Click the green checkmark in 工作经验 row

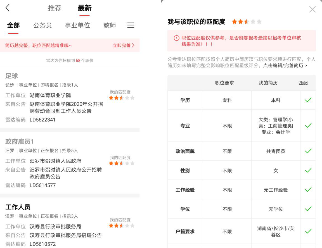click(308, 190)
